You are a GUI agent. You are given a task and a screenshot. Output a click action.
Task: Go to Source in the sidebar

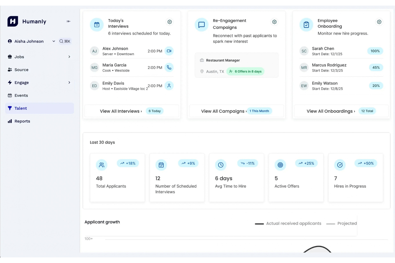pyautogui.click(x=39, y=70)
